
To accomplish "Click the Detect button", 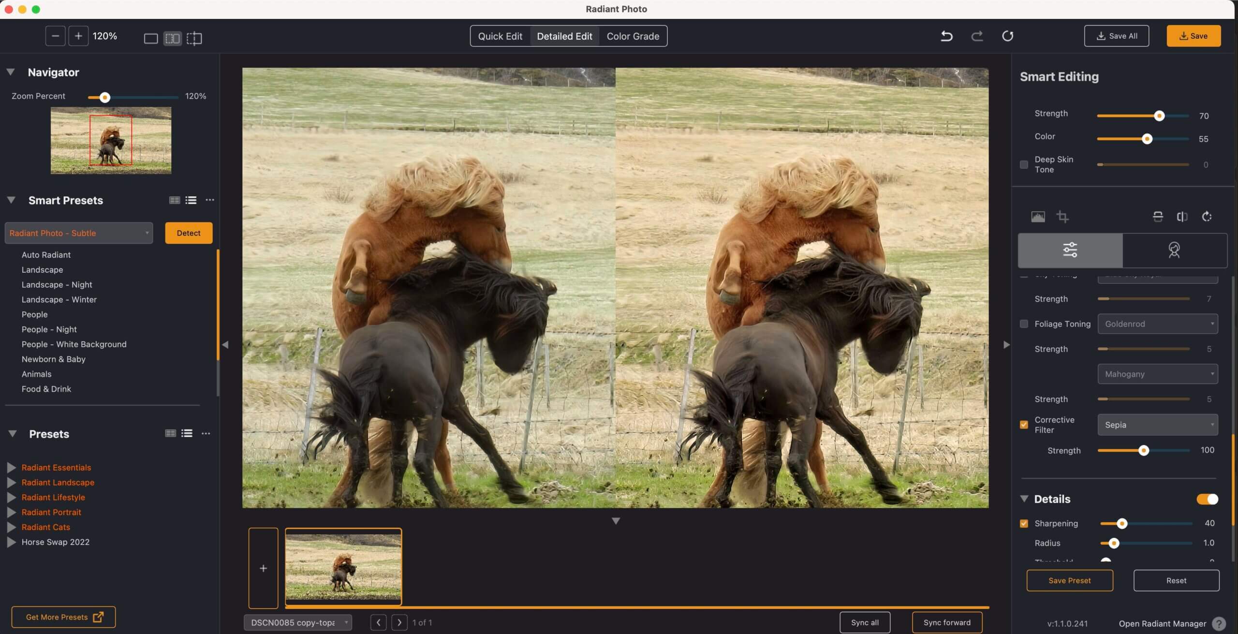I will 189,233.
